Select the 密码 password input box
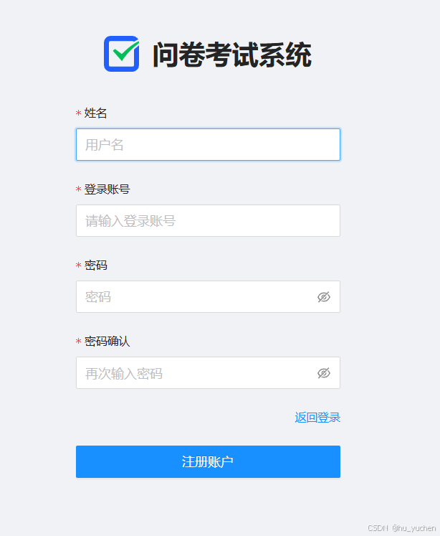 tap(208, 297)
